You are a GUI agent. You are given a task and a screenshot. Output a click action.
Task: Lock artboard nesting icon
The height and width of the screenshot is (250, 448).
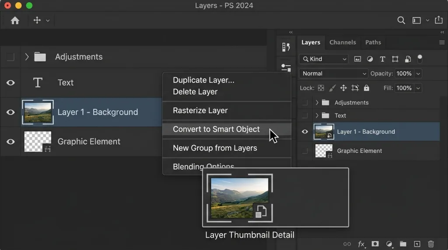coord(355,88)
